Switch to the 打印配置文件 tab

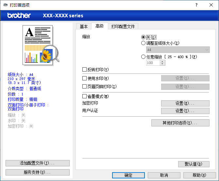coord(123,26)
